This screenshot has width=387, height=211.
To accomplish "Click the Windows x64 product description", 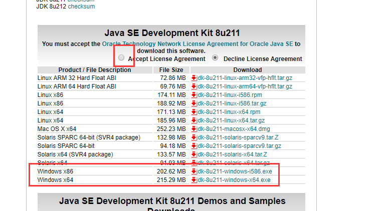I will click(55, 180).
